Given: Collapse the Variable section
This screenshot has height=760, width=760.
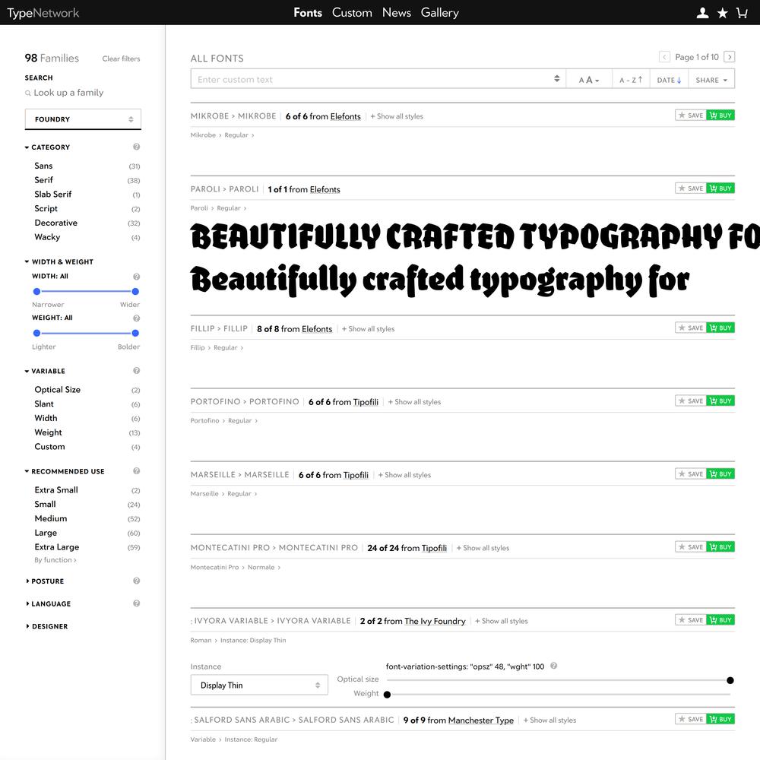Looking at the screenshot, I should click(x=45, y=372).
